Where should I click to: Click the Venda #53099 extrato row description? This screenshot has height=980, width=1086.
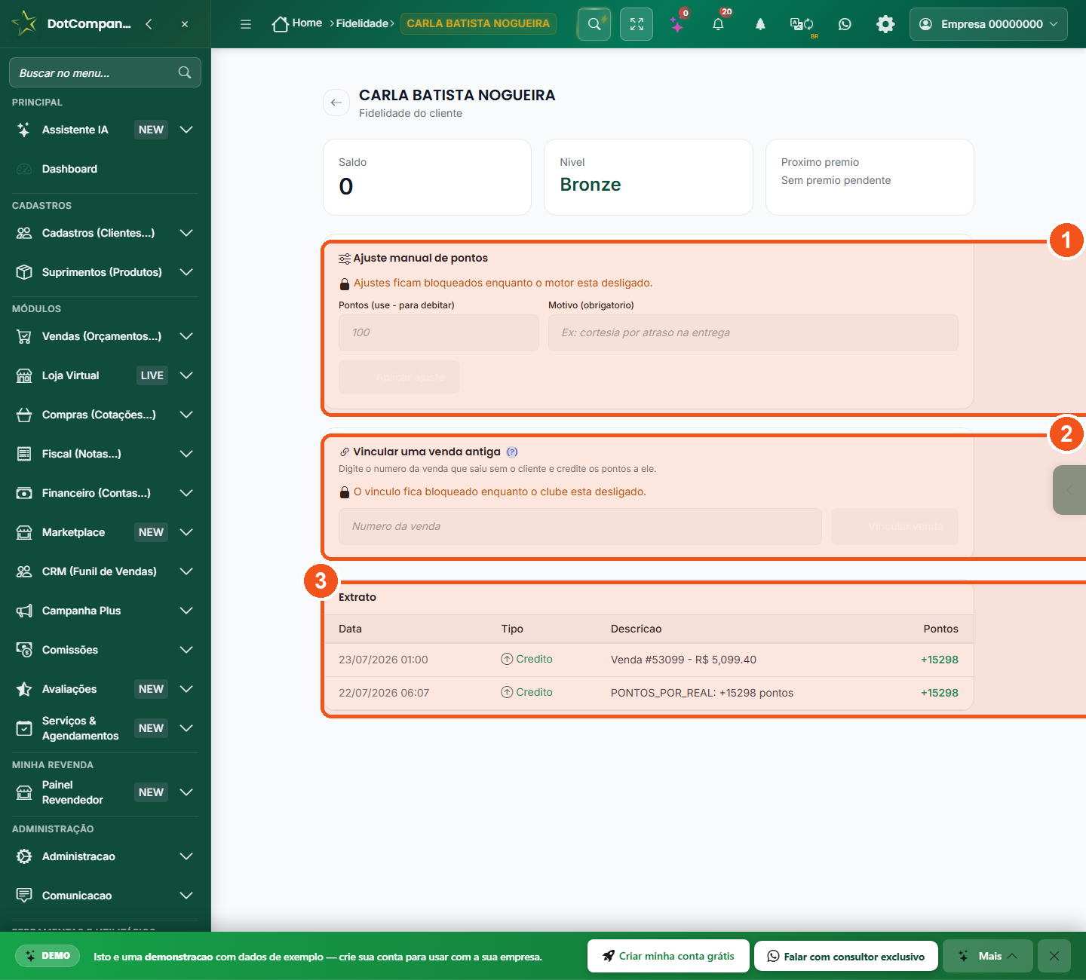[x=683, y=660]
